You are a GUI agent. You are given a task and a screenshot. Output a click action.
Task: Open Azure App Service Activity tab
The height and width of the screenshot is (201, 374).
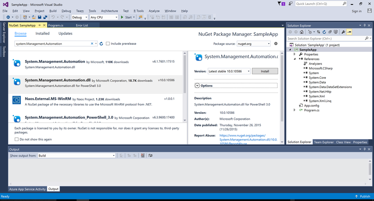pyautogui.click(x=27, y=189)
